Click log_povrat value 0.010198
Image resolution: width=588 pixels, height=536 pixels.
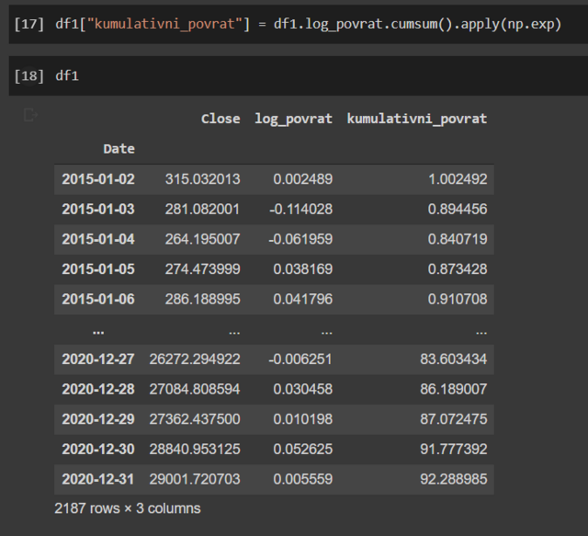click(303, 419)
